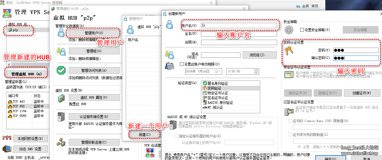Open 认证服务端设置(E) button
This screenshot has width=382, height=160.
point(94,117)
